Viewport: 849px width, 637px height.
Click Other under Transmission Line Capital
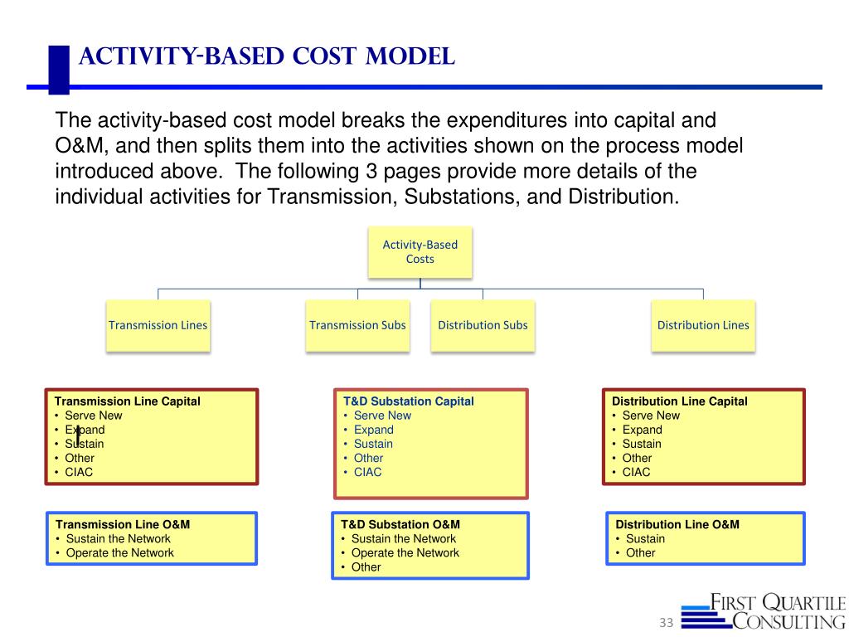pos(80,458)
